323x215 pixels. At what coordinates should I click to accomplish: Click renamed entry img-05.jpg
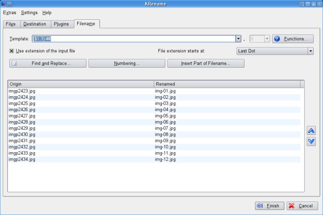[165, 116]
